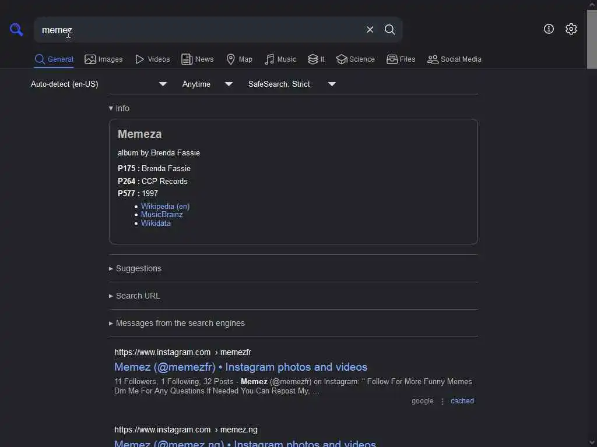The width and height of the screenshot is (597, 447).
Task: Click the scrollbar down arrow
Action: pyautogui.click(x=592, y=443)
